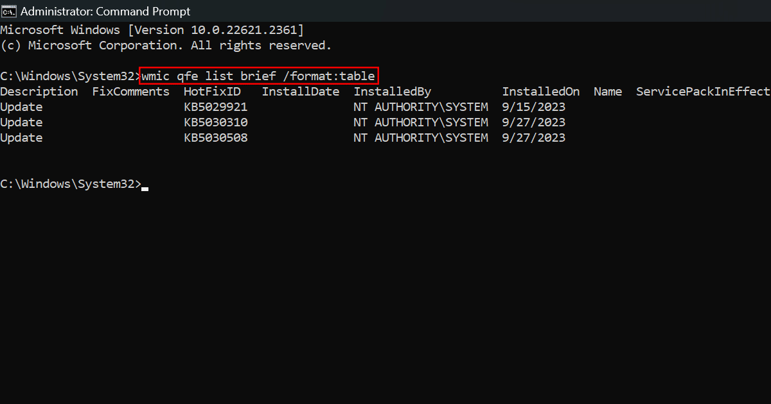Click the Name column header
This screenshot has width=771, height=404.
(x=608, y=92)
